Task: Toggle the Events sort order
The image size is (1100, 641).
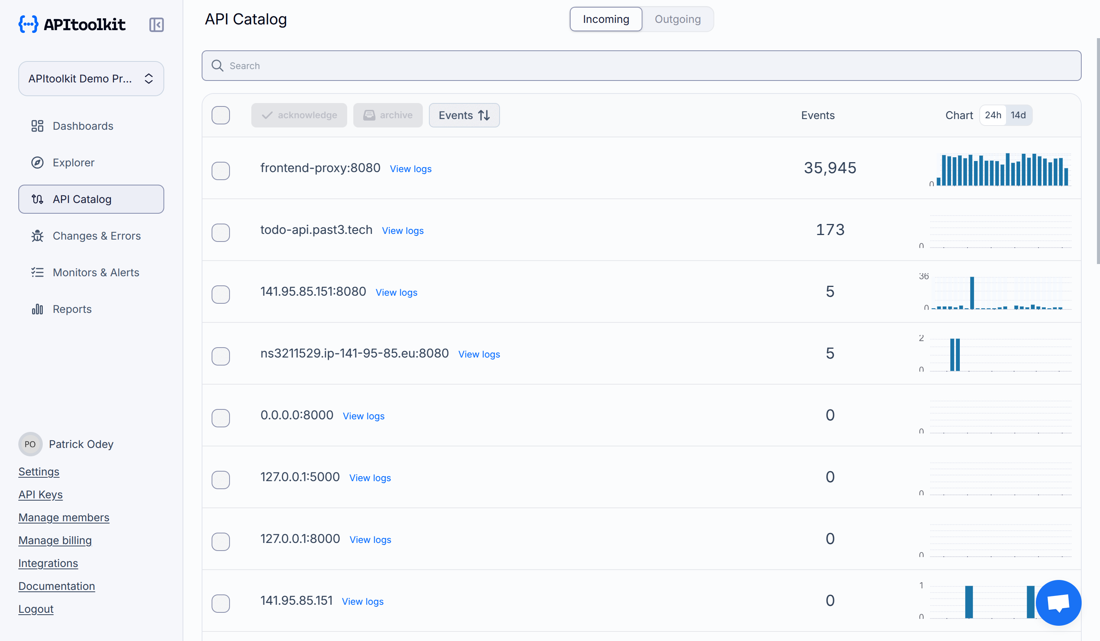Action: 464,115
